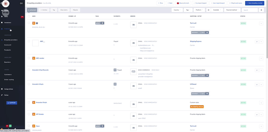Viewport: 268px width, 132px height.
Task: Dismiss the Reminder / 2 days badge
Action: (207, 32)
